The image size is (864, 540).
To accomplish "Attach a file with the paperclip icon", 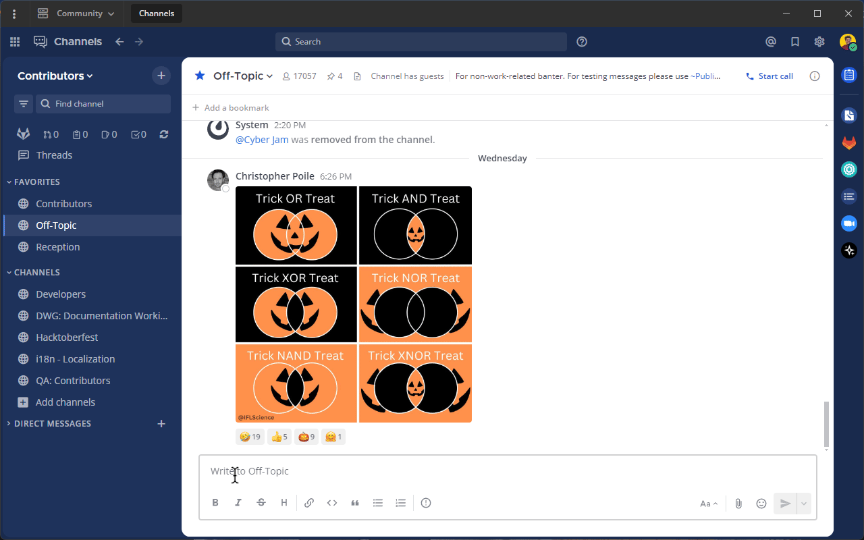I will 738,503.
